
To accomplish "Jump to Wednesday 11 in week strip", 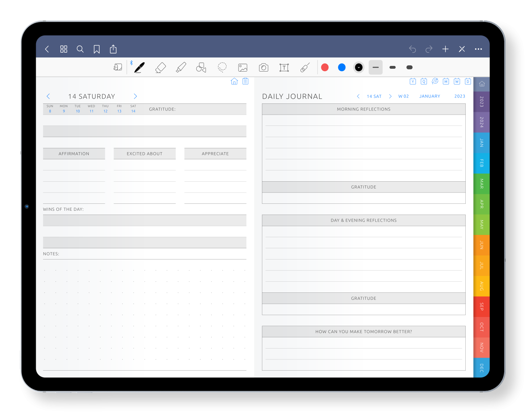I will pos(92,109).
